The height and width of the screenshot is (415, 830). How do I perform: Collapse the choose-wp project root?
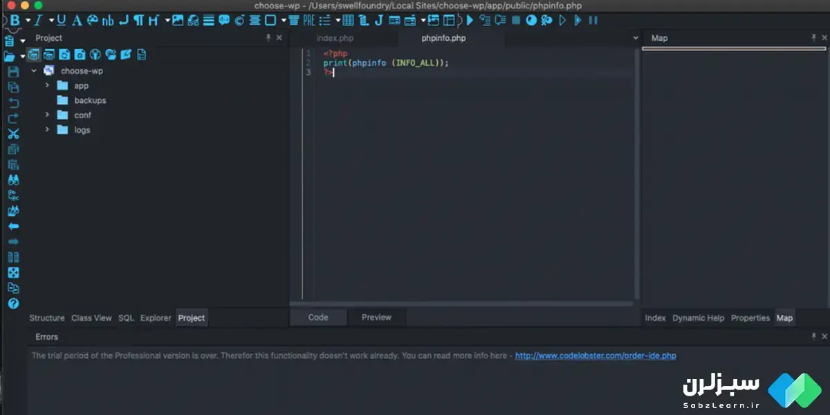(x=34, y=71)
